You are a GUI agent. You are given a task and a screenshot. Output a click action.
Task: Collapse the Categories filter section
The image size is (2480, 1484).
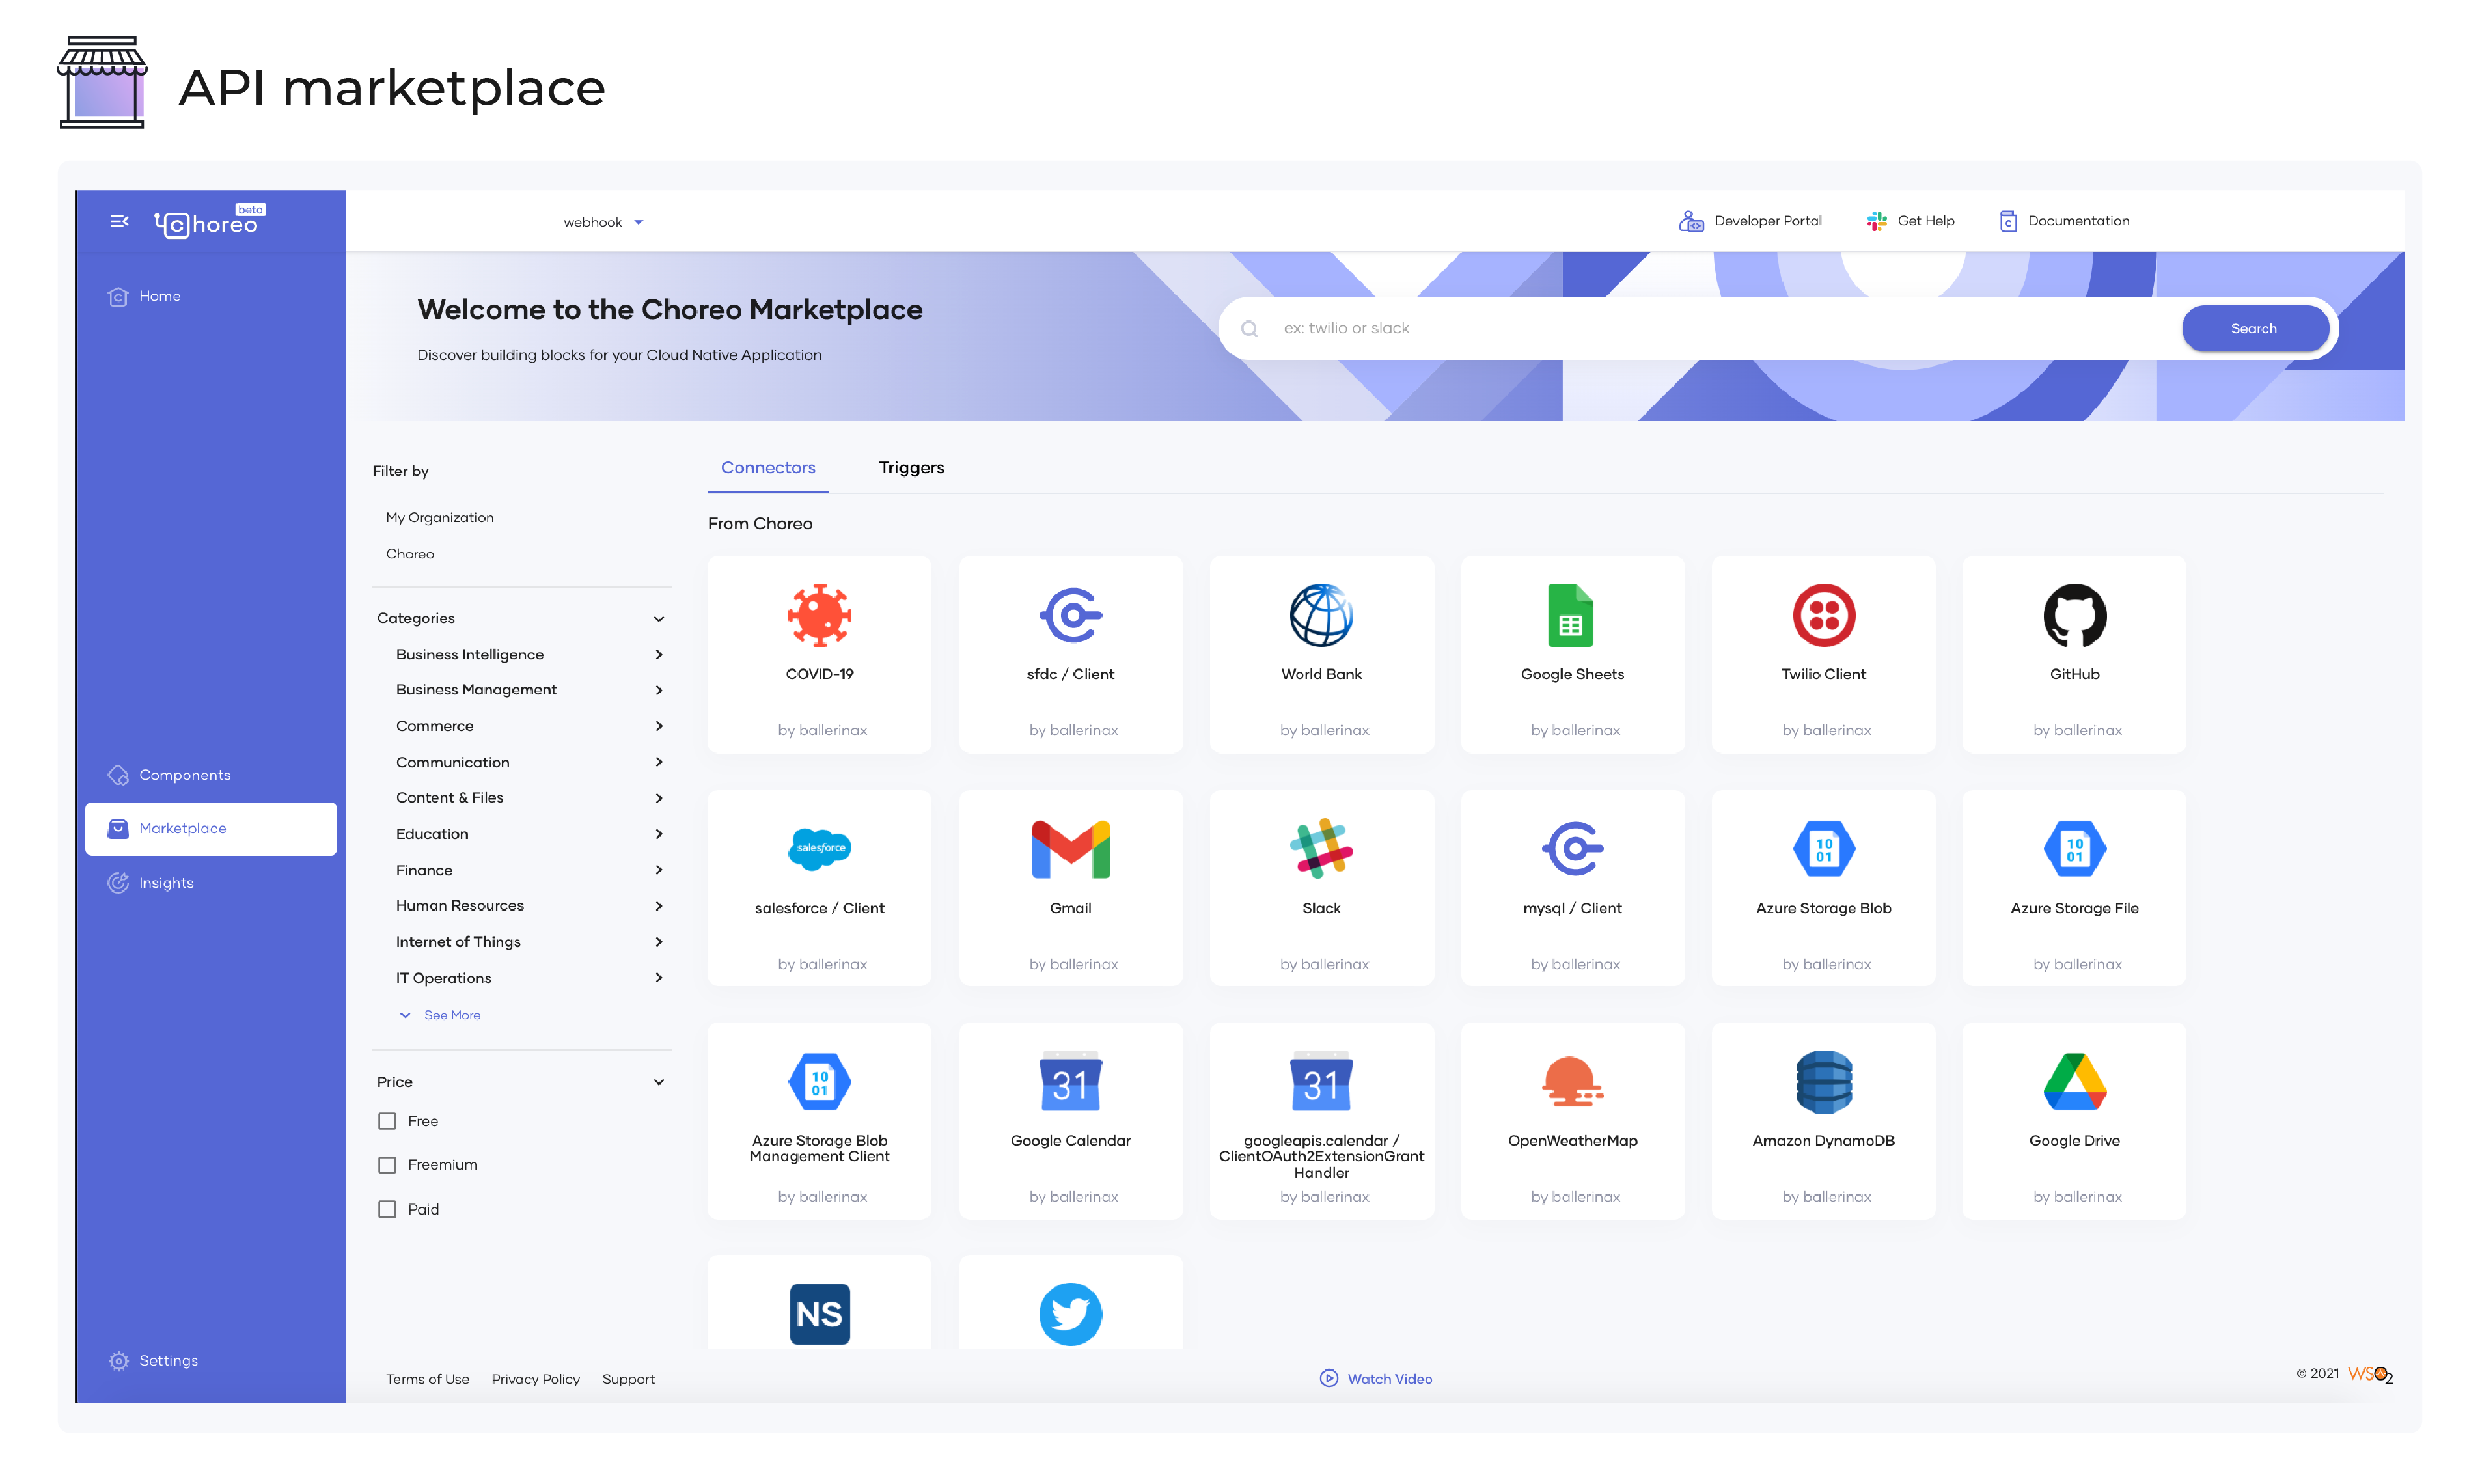coord(658,618)
